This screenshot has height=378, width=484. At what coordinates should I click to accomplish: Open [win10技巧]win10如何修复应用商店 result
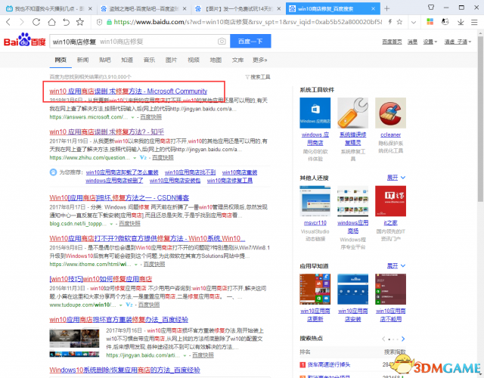coord(101,279)
